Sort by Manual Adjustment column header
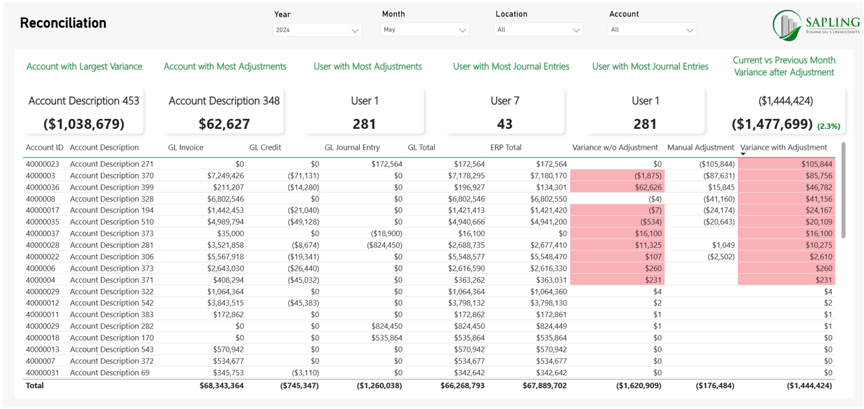The height and width of the screenshot is (409, 864). point(700,147)
